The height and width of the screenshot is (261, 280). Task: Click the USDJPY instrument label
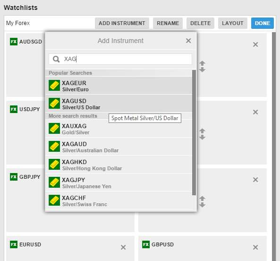pyautogui.click(x=30, y=109)
